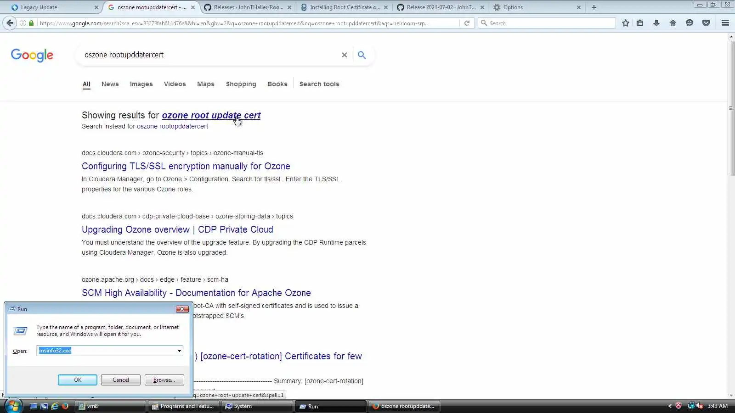Expand the Run dialog Open dropdown
Screen dimensions: 735x413
[179, 351]
